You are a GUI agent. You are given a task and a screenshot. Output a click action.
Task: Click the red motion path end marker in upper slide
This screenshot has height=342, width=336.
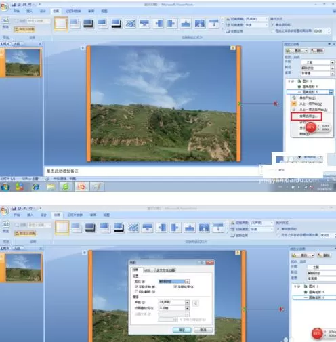[x=276, y=104]
